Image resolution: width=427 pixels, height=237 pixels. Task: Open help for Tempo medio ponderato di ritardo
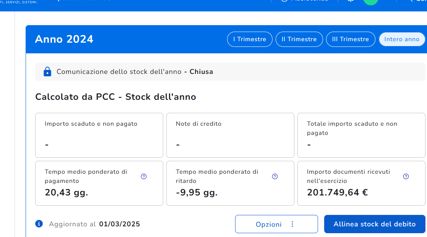tap(275, 176)
